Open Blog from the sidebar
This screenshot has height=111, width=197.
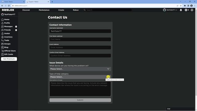(6, 47)
